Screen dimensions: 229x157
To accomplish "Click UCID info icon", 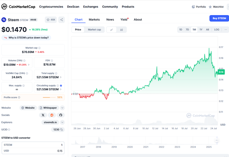I will click(x=9, y=130).
